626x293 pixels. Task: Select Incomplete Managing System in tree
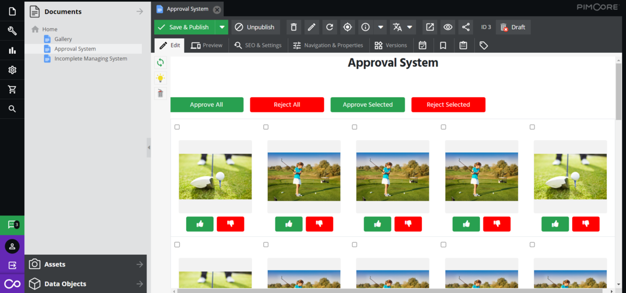click(x=90, y=58)
